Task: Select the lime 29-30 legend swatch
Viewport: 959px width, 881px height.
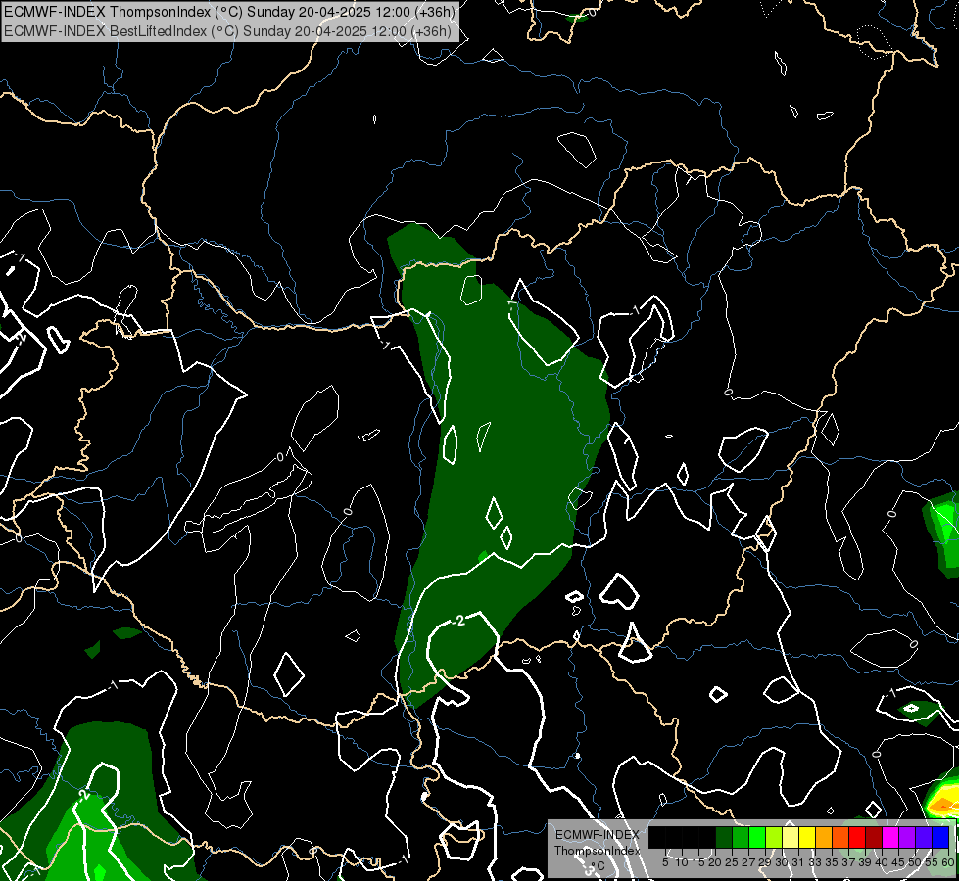Action: coord(774,837)
